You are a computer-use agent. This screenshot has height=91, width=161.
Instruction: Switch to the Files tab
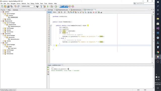click(9, 10)
